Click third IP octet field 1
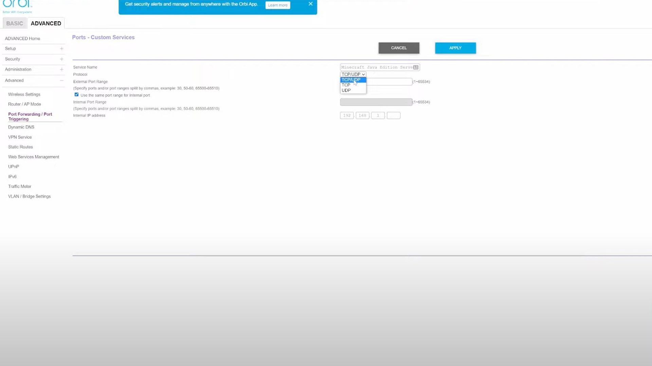The image size is (652, 366). [378, 116]
